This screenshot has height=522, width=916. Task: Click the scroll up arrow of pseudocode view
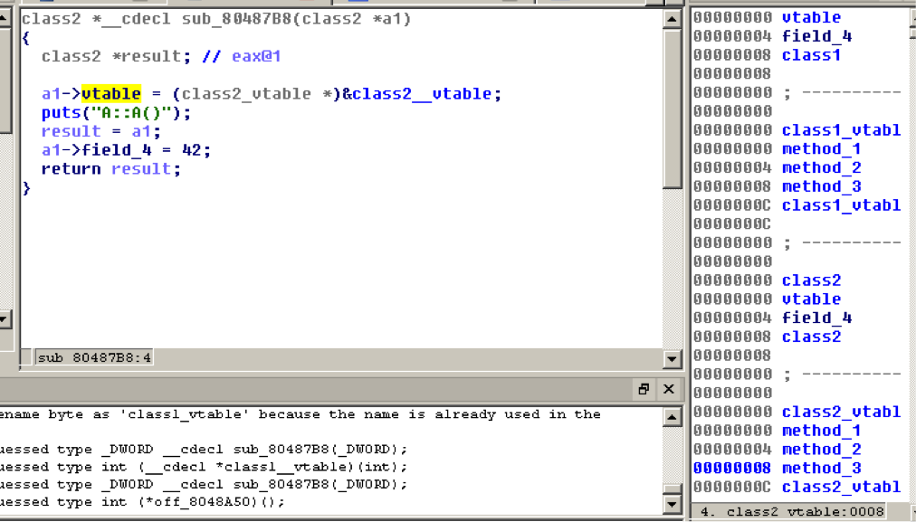[672, 19]
